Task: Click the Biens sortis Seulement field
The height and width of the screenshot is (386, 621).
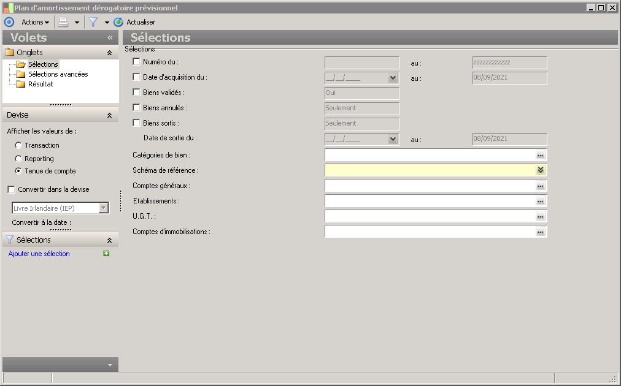Action: tap(361, 124)
